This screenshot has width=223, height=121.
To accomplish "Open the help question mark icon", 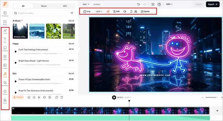I will point(159,4).
